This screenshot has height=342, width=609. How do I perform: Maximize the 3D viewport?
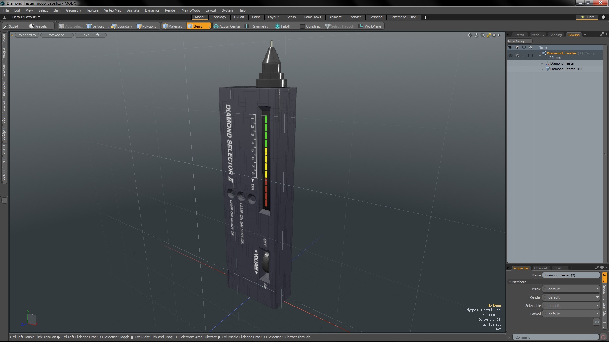488,35
